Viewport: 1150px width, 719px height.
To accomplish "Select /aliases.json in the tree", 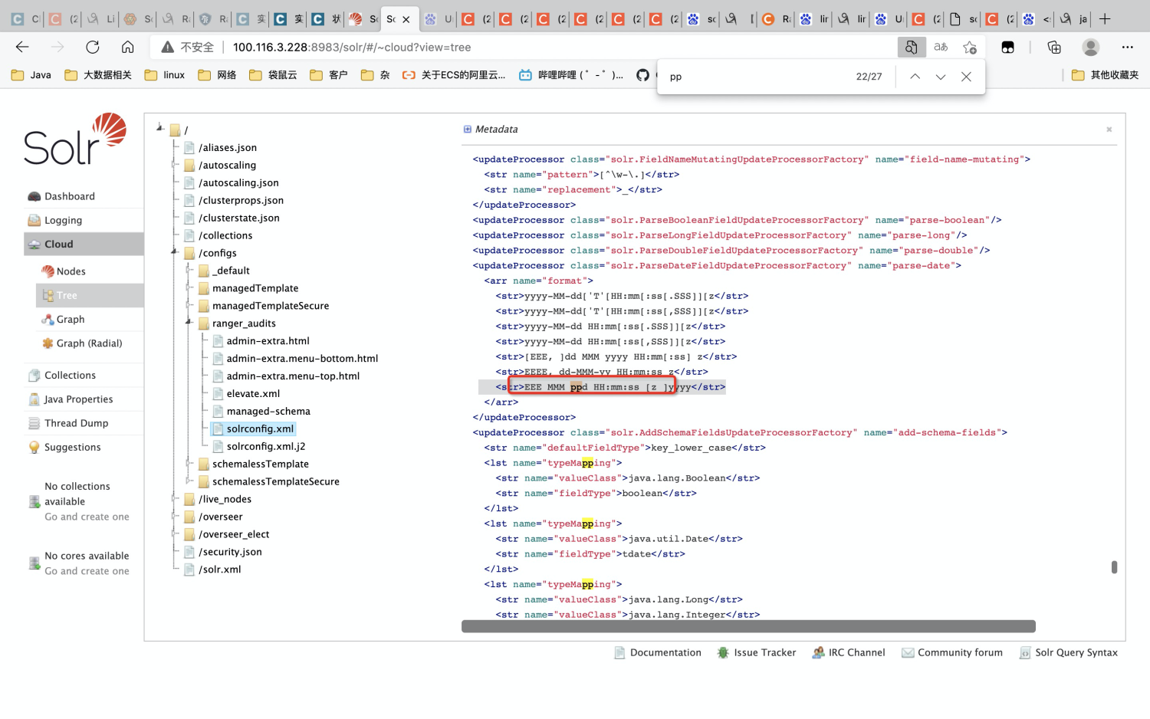I will coord(228,147).
